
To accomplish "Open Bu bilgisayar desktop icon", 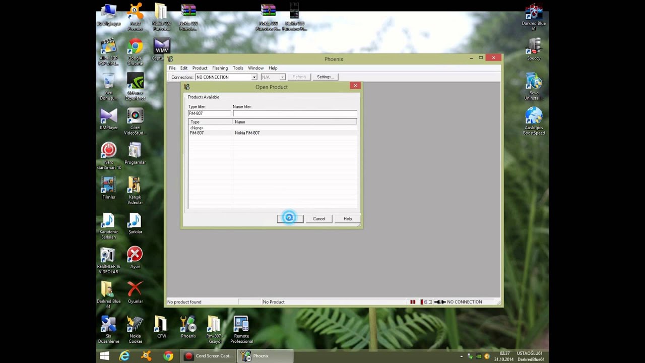I will [108, 15].
